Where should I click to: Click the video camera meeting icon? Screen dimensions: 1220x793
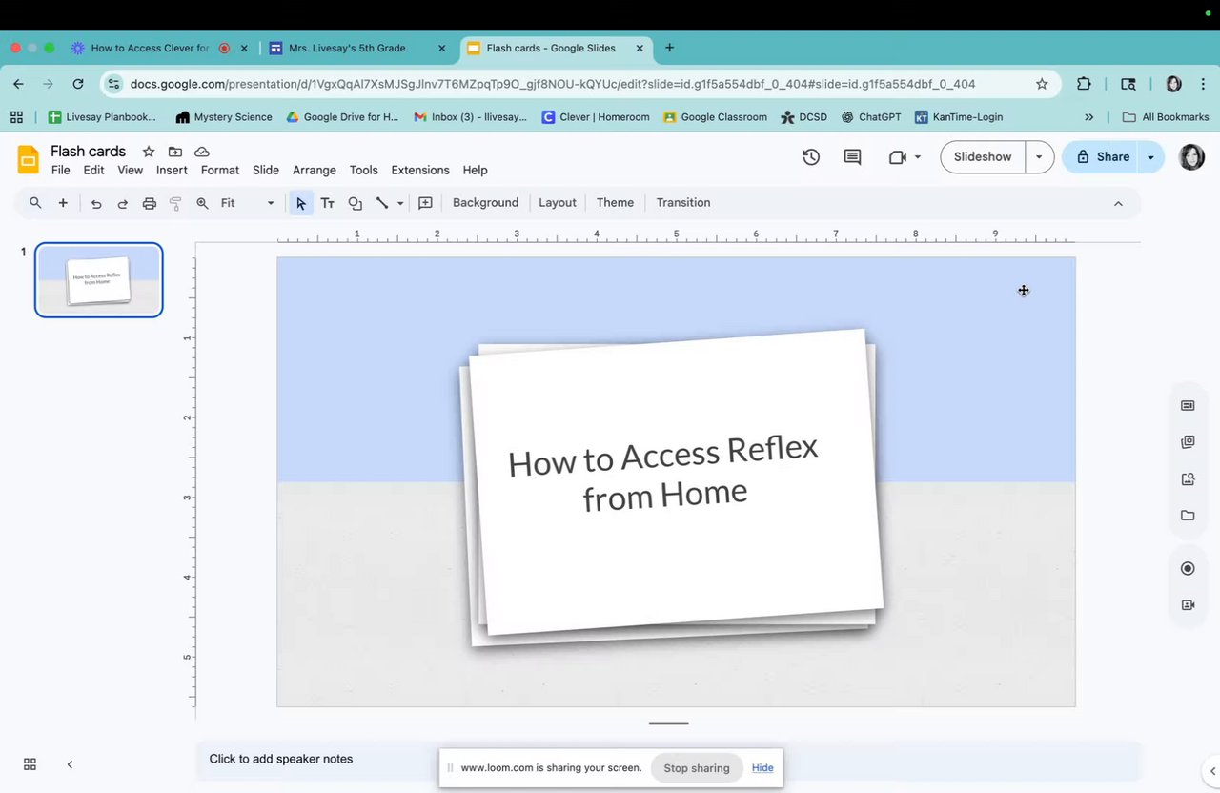(x=897, y=157)
